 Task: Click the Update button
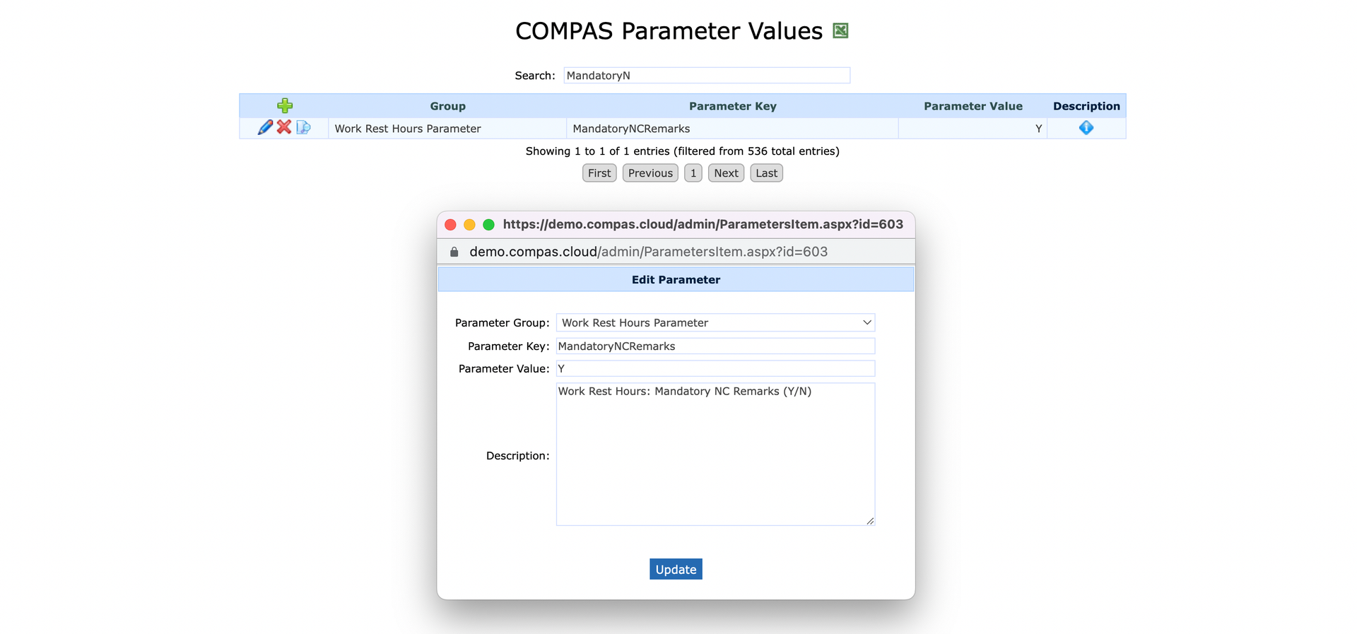pyautogui.click(x=676, y=569)
